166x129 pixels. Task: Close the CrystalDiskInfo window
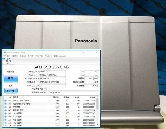click(97, 52)
